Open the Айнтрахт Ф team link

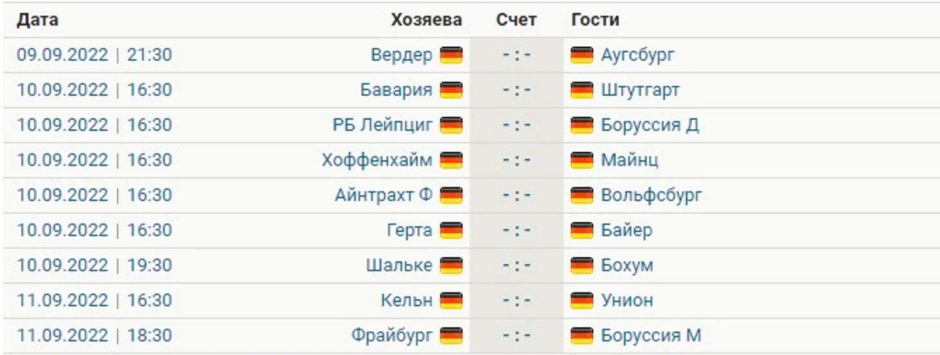tap(384, 196)
